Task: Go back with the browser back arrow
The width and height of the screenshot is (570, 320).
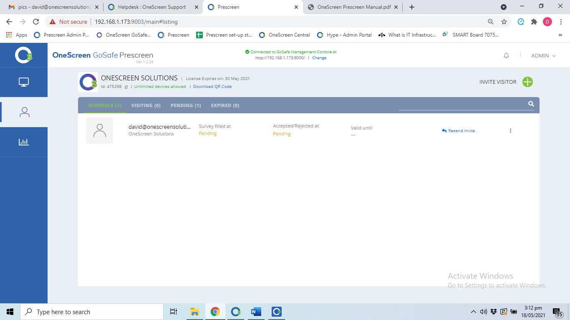Action: [9, 22]
